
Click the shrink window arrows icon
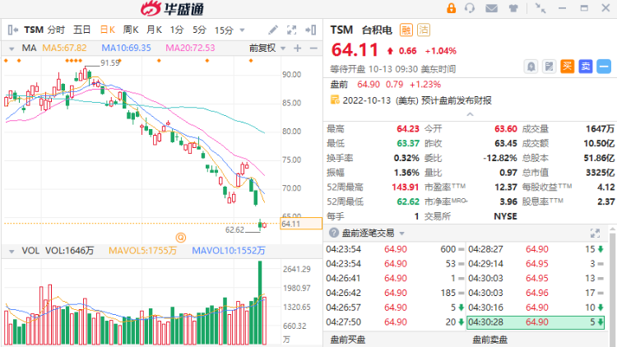[540, 8]
